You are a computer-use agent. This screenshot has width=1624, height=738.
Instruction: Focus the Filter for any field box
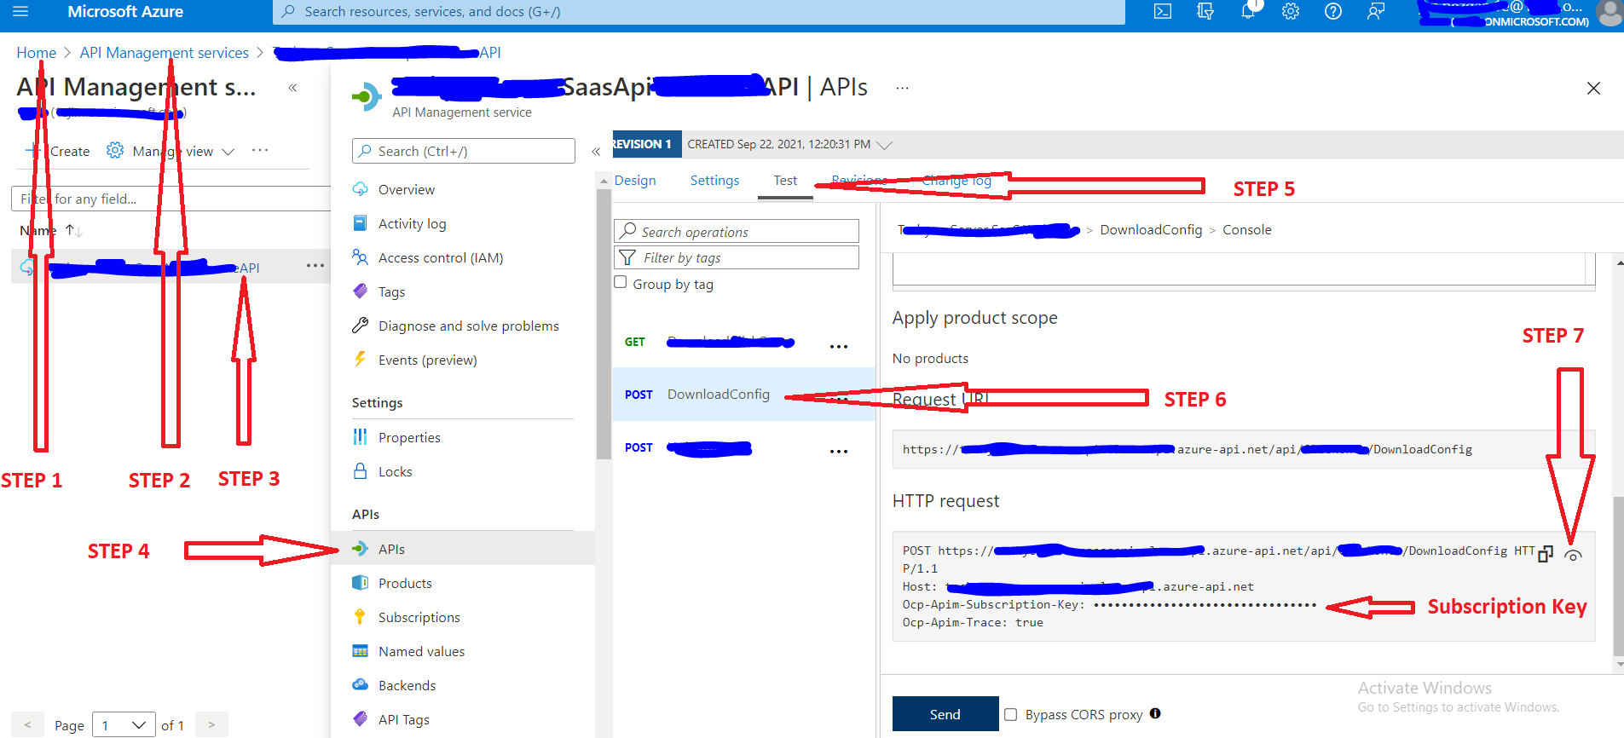(170, 199)
